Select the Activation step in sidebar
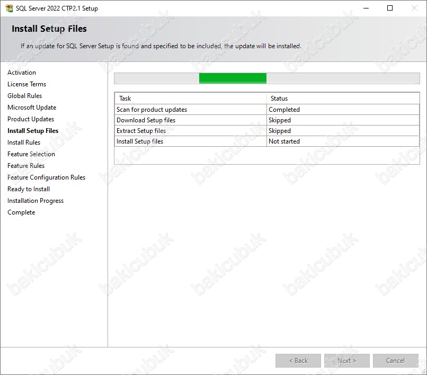Viewport: 427px width, 375px height. click(x=22, y=73)
